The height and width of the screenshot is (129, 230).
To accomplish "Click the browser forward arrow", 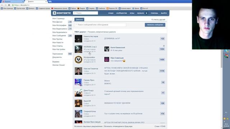I will (5, 5).
